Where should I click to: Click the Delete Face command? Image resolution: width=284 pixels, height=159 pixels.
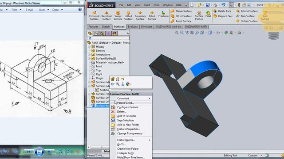click(222, 11)
